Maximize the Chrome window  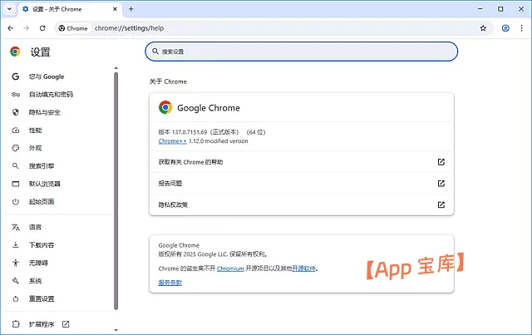[500, 9]
